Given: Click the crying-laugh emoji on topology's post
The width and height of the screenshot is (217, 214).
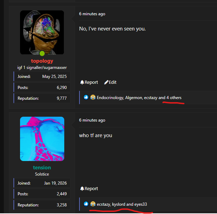Looking at the screenshot, I should (x=93, y=97).
